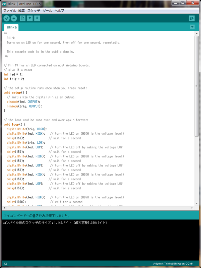Click the 'digitalWrite(trig, HIGH);' line
The height and width of the screenshot is (268, 201).
(x=27, y=129)
